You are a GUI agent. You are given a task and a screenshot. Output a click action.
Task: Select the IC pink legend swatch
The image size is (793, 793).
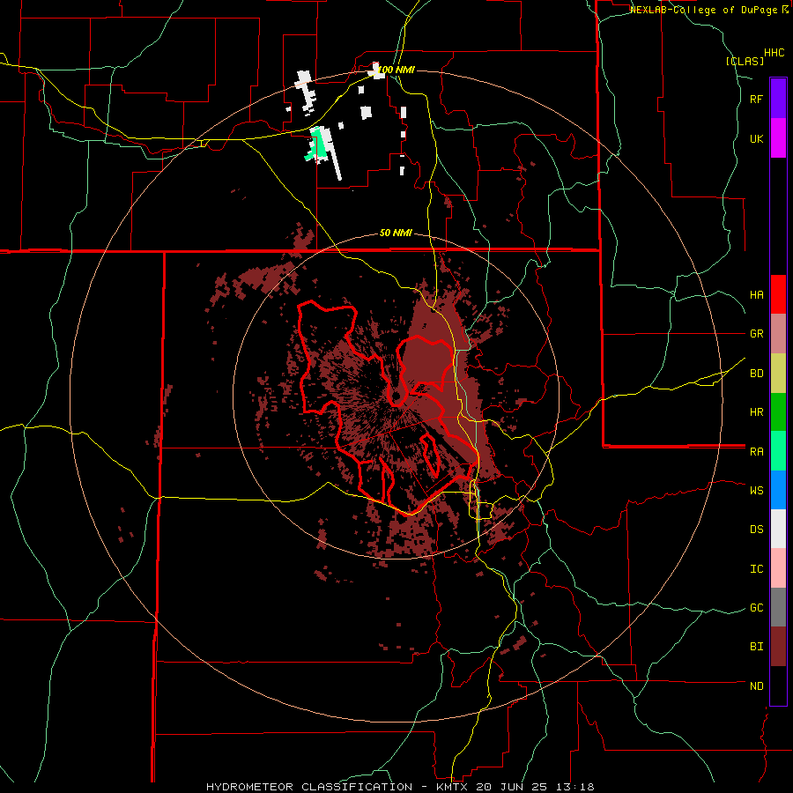778,568
